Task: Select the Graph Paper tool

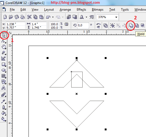Action: tap(3, 76)
